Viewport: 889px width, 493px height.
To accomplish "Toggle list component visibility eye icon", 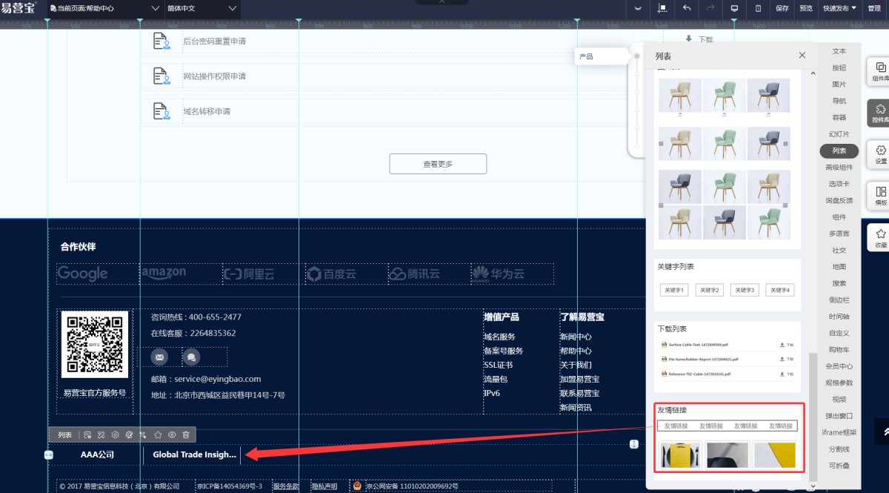I will click(x=172, y=435).
